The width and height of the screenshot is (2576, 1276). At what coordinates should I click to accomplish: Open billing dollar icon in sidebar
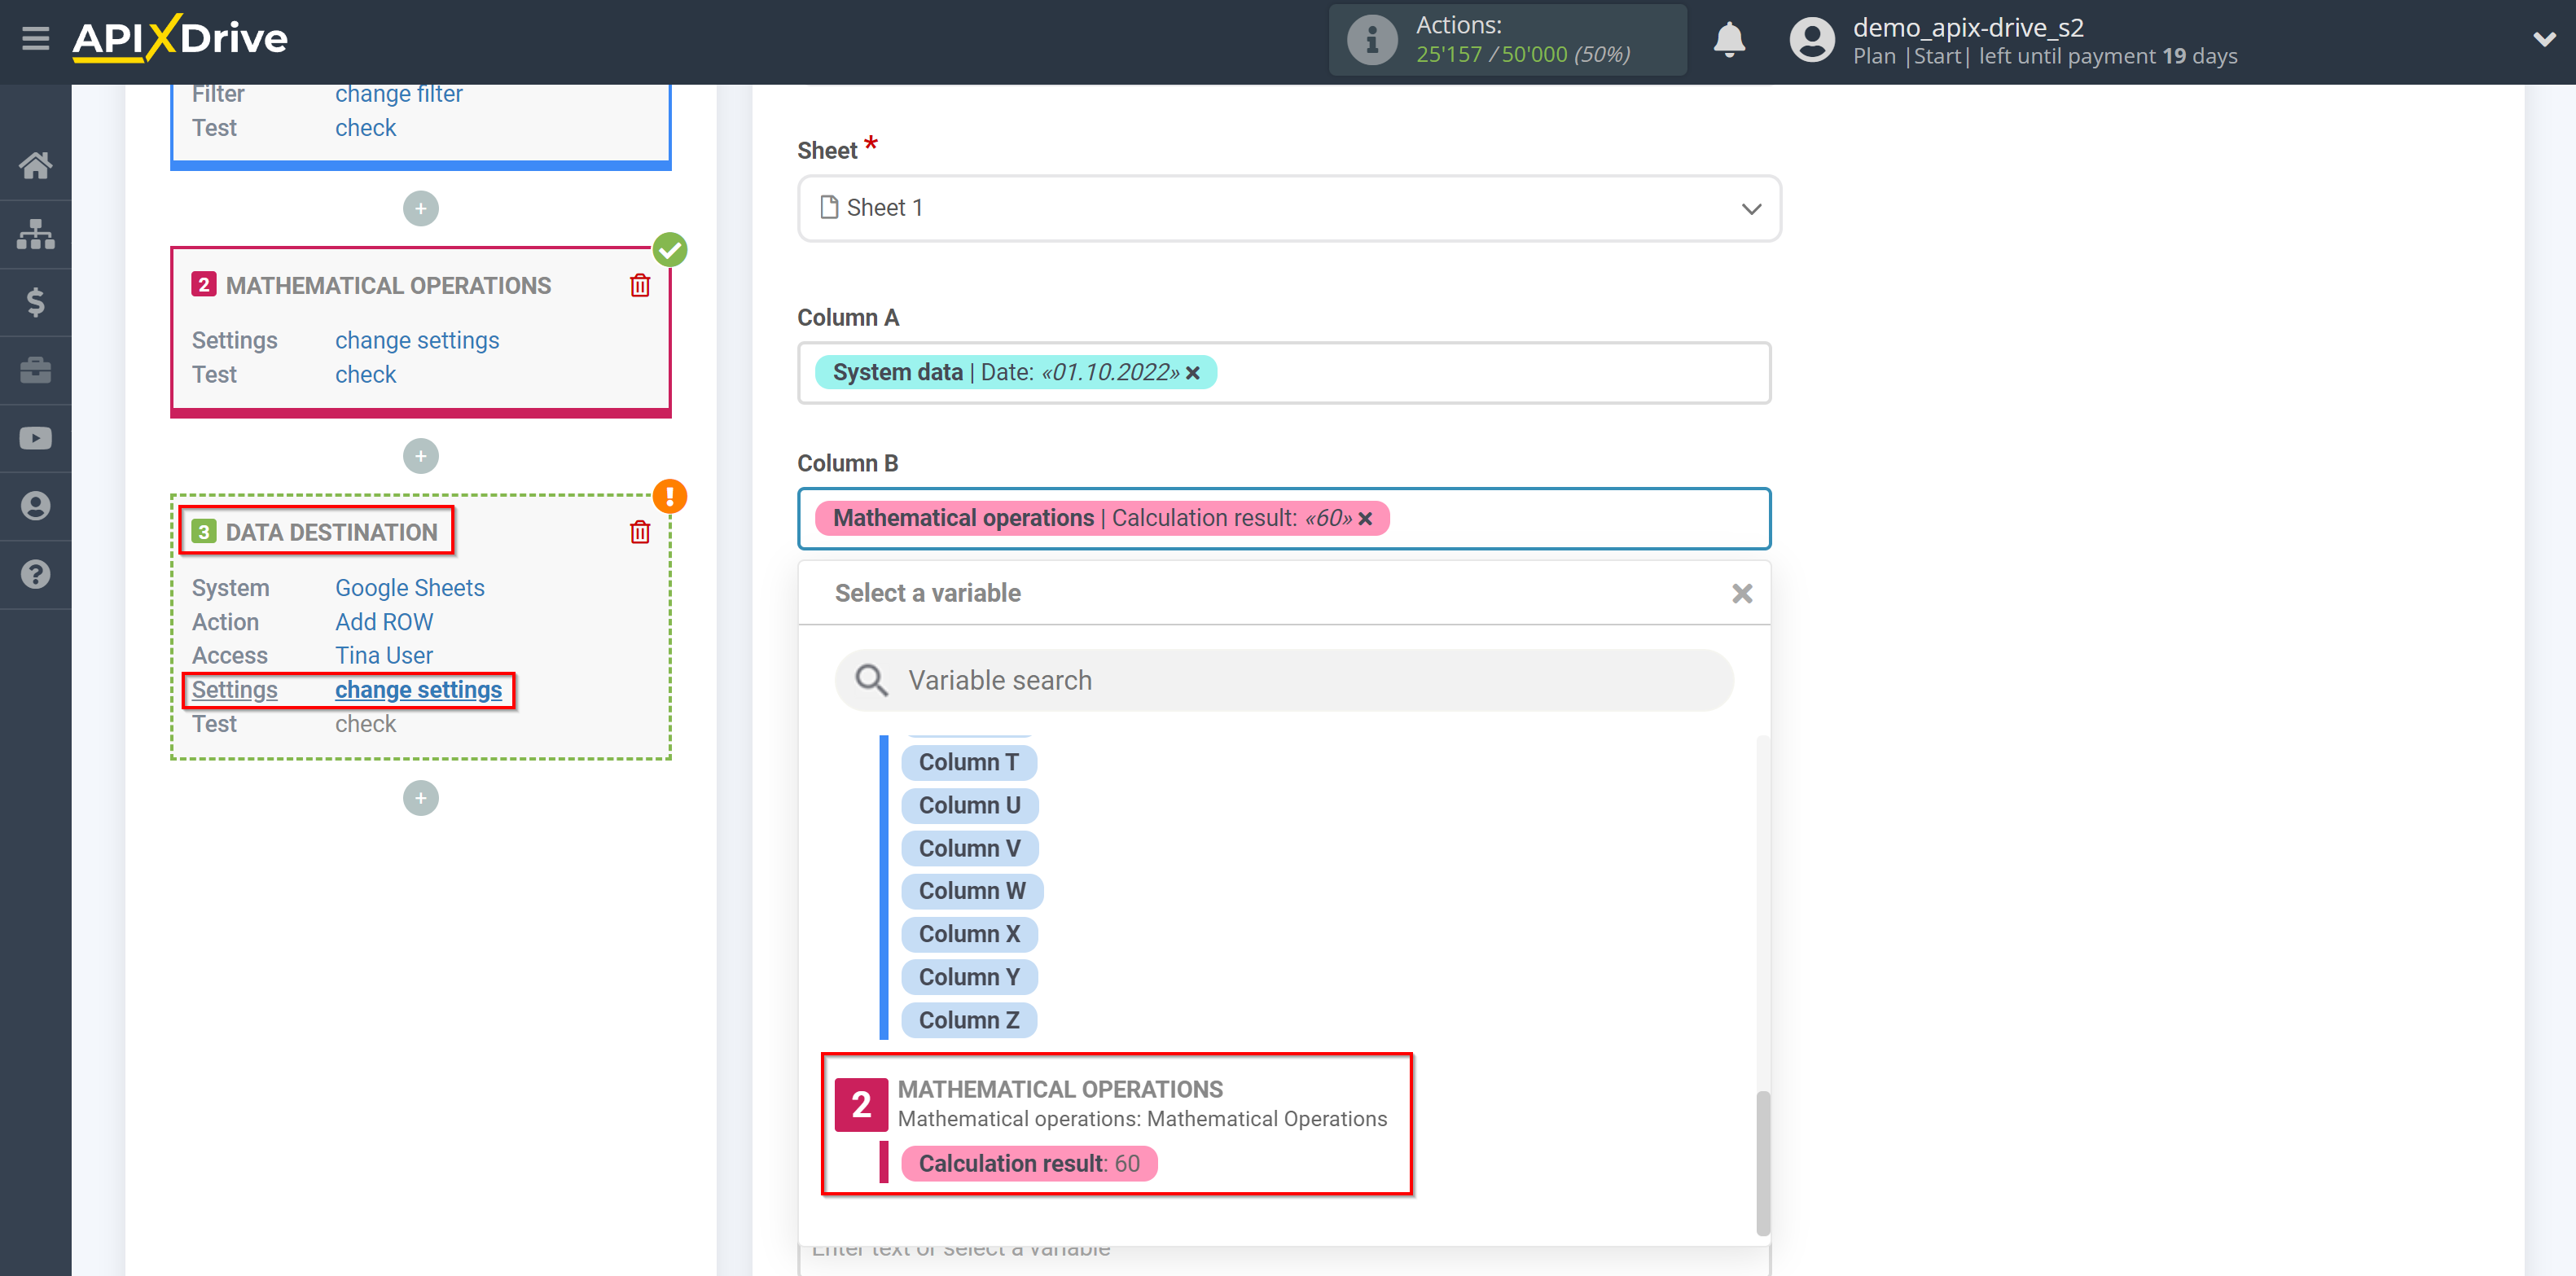36,302
